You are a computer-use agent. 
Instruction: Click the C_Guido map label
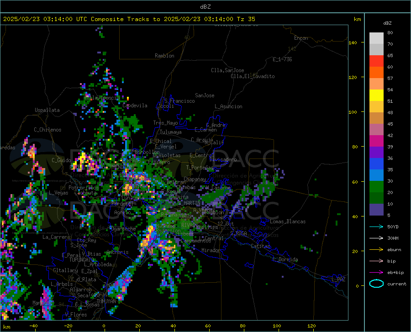(x=61, y=160)
